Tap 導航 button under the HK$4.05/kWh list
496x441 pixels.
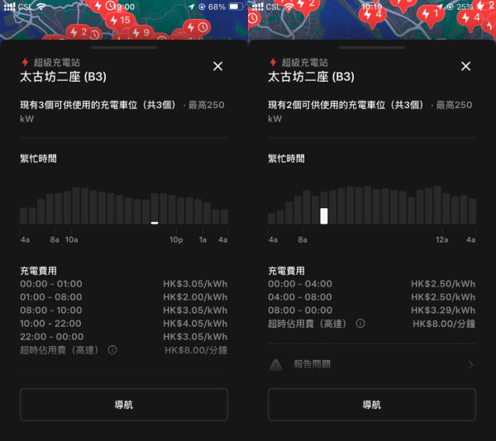coord(124,405)
